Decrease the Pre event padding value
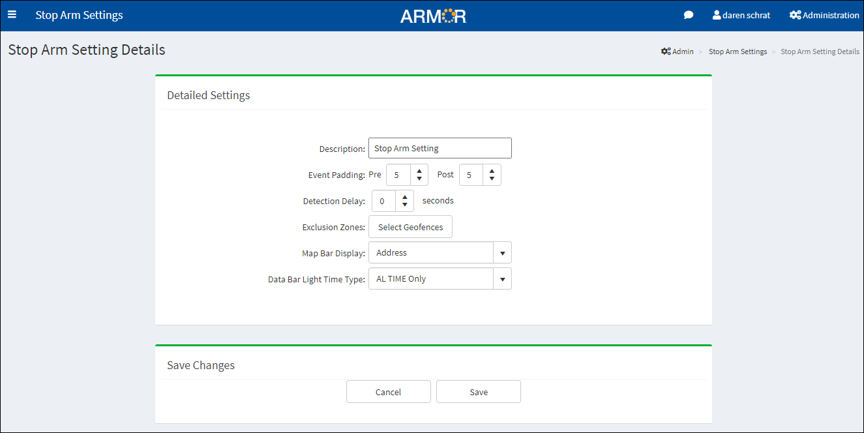 click(x=419, y=179)
